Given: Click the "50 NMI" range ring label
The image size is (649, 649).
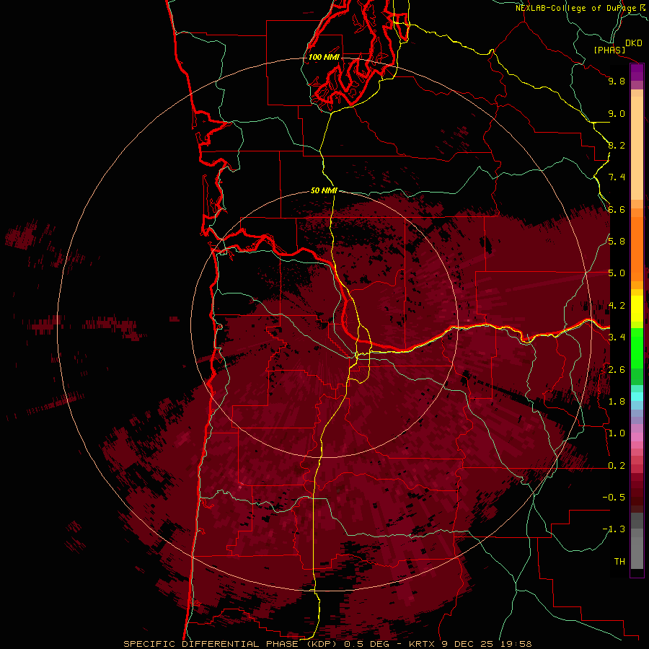Looking at the screenshot, I should pos(324,190).
